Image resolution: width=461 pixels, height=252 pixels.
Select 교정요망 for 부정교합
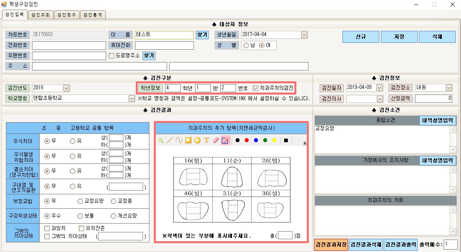[80, 201]
